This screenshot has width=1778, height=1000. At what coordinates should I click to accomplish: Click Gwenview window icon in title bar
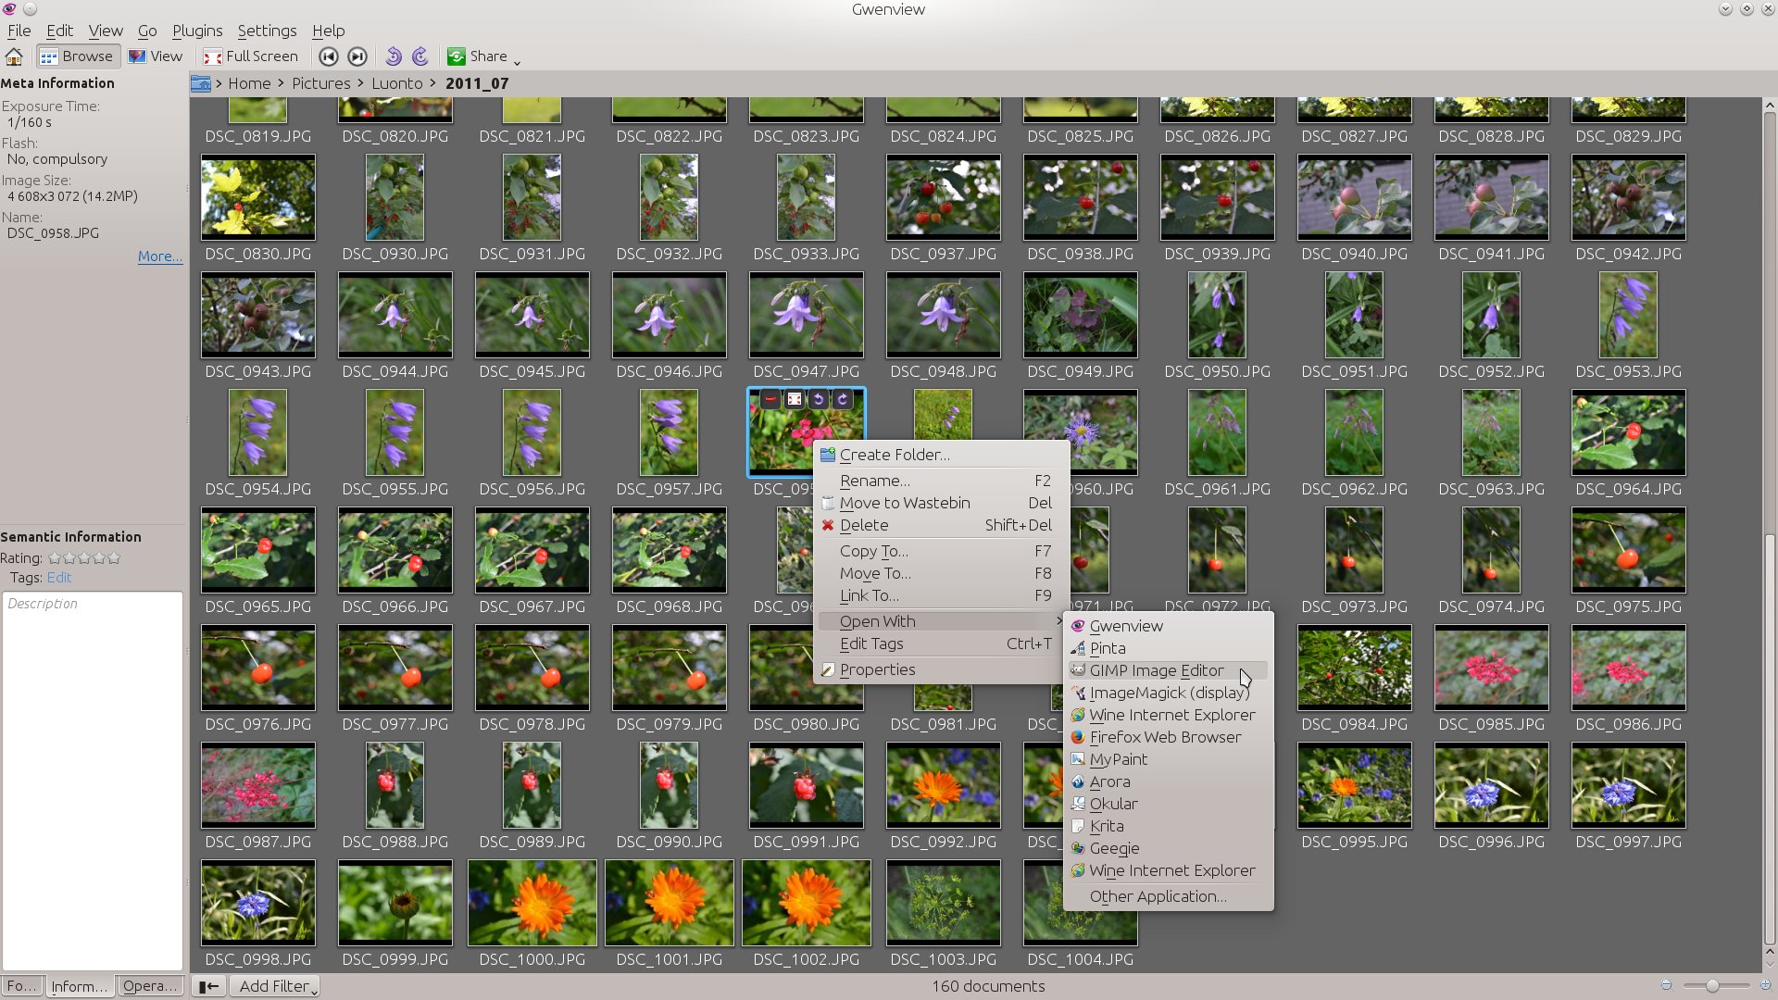coord(9,9)
